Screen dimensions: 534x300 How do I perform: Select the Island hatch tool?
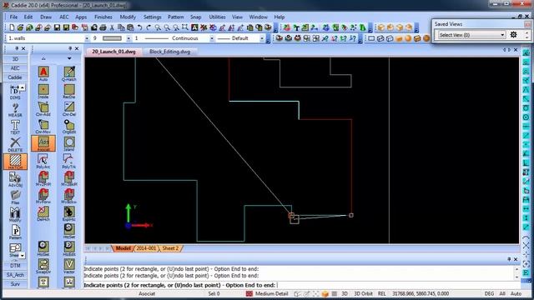tap(68, 144)
